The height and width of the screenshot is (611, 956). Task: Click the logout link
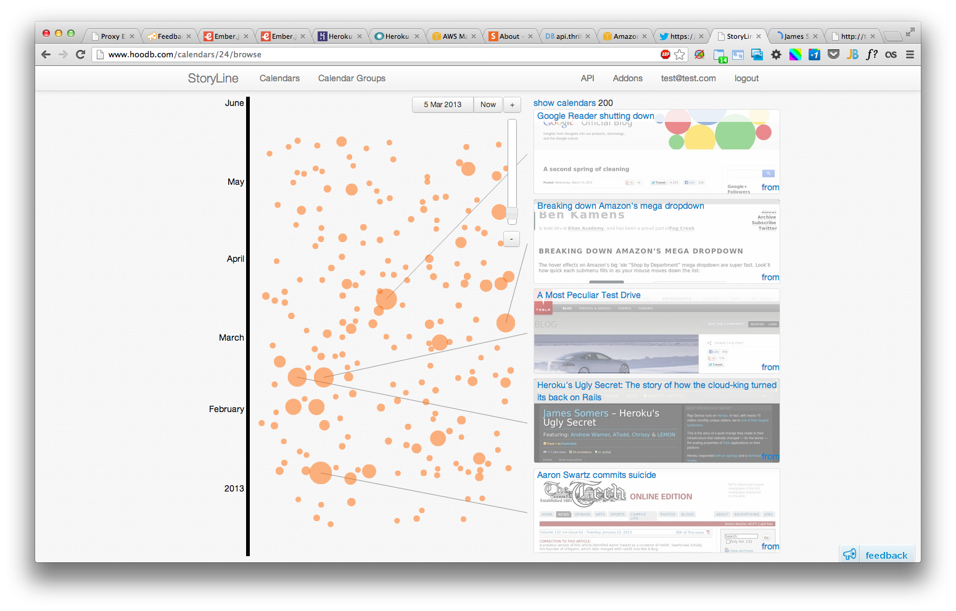pyautogui.click(x=746, y=78)
